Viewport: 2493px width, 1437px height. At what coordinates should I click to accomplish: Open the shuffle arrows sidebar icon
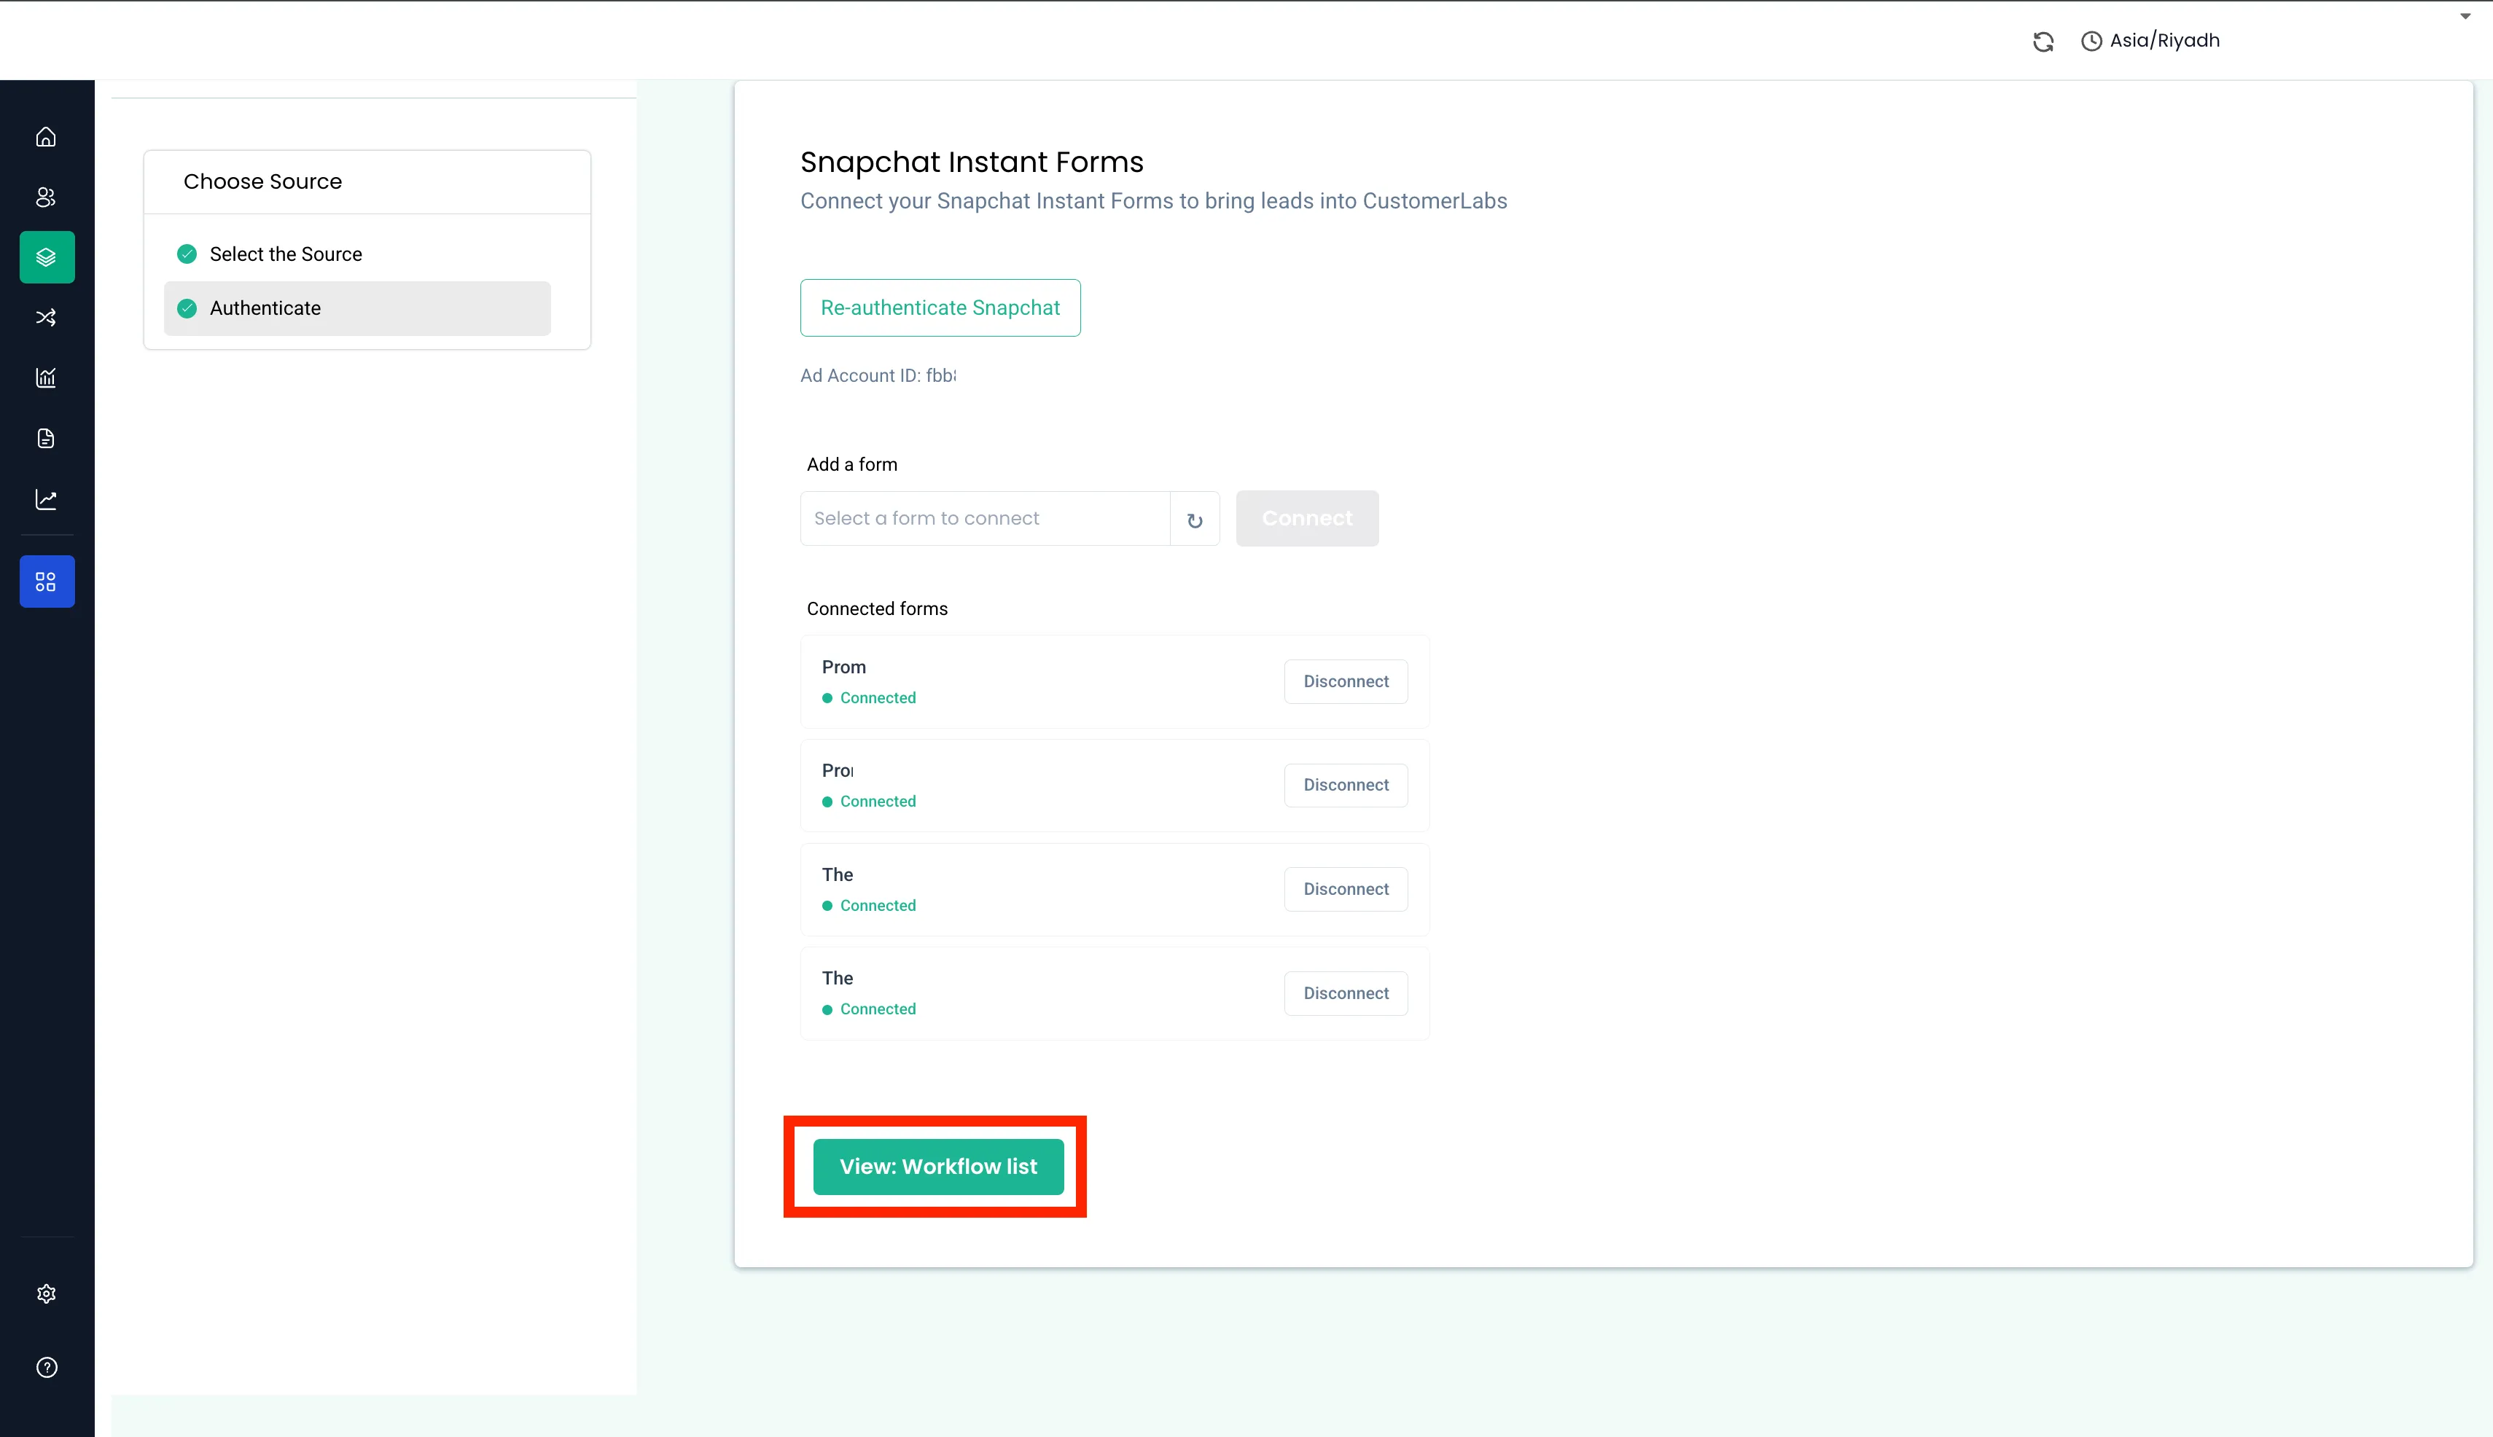tap(47, 318)
